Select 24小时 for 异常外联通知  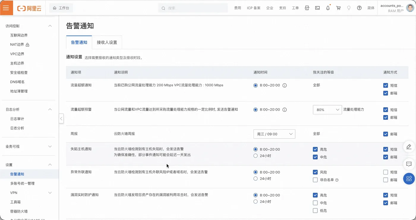coord(256,179)
